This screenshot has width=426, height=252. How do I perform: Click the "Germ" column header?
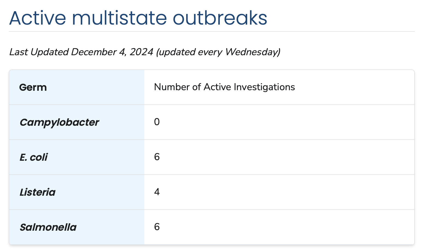point(33,87)
